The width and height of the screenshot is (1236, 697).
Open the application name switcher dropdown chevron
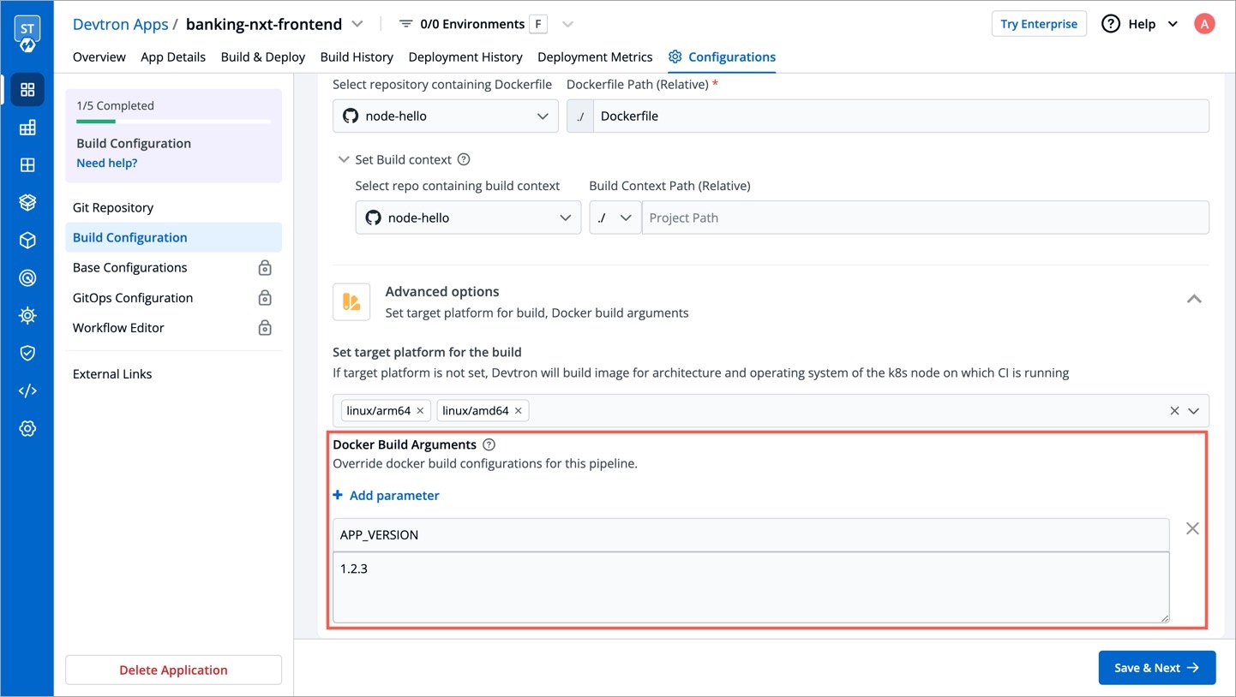click(x=357, y=24)
